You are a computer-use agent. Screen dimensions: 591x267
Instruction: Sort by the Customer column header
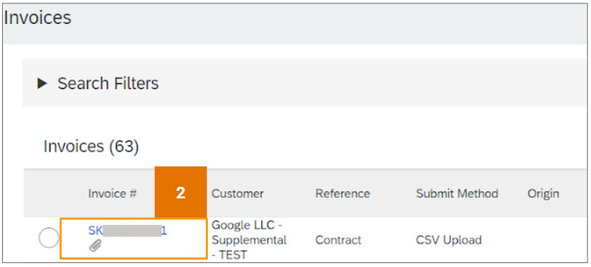tap(238, 194)
